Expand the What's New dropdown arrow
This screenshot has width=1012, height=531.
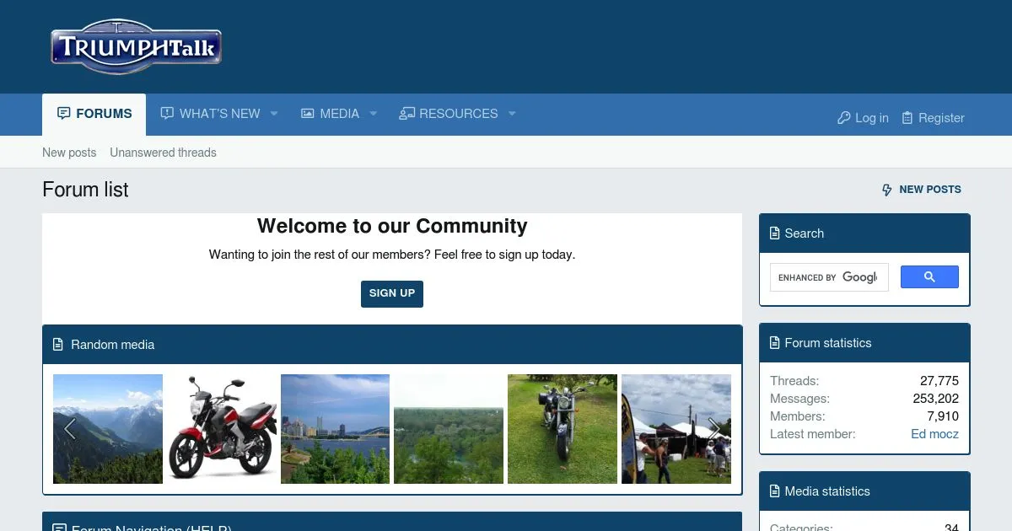click(274, 114)
